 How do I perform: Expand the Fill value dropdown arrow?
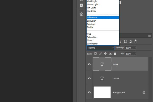135,54
